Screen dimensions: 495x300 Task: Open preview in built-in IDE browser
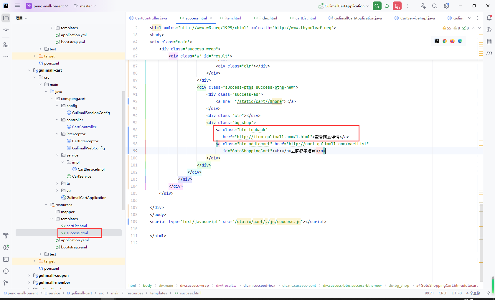(437, 41)
